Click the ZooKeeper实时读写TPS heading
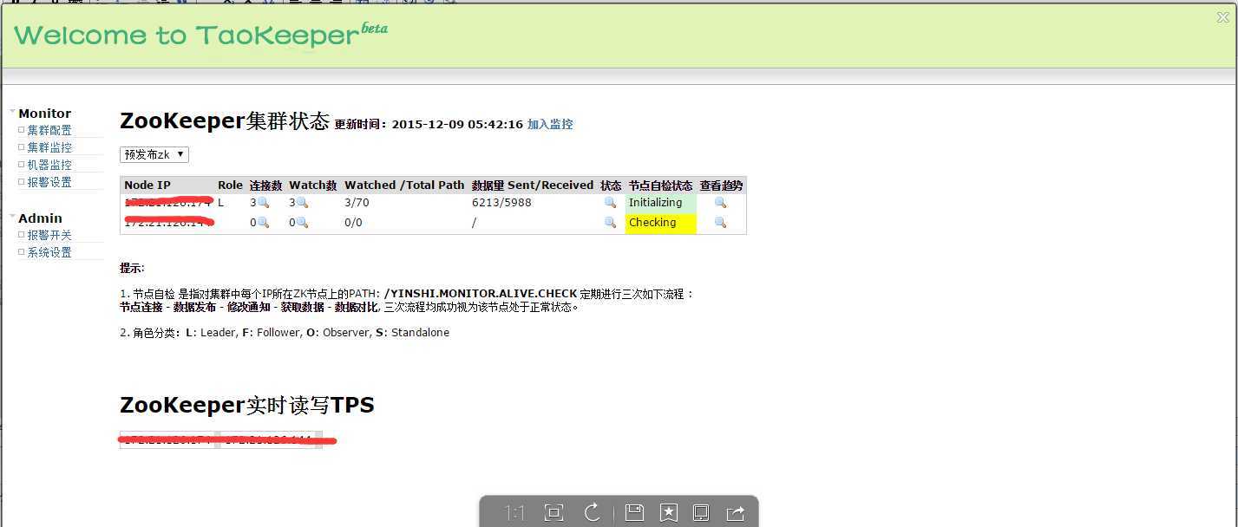The width and height of the screenshot is (1238, 527). tap(247, 405)
